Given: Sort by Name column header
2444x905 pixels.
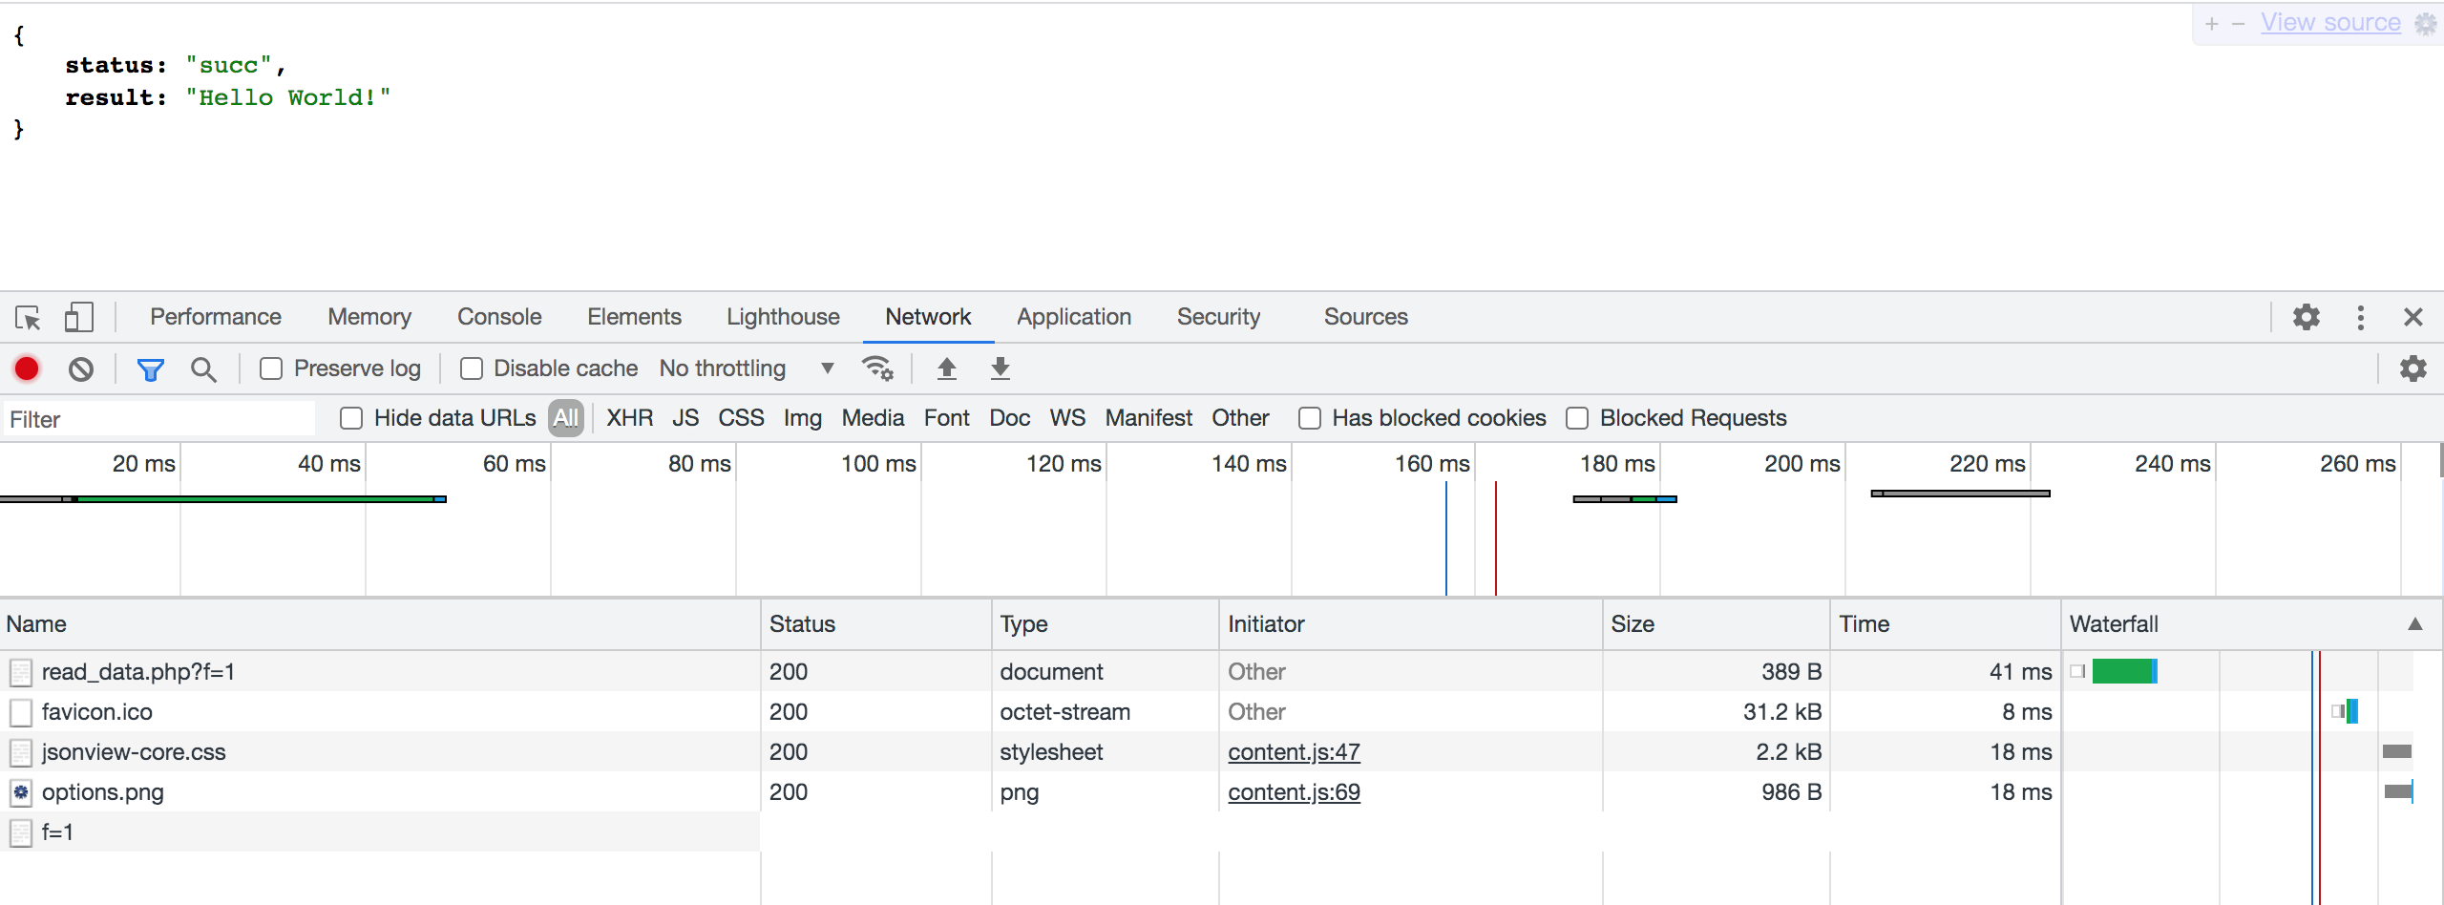Looking at the screenshot, I should point(380,624).
